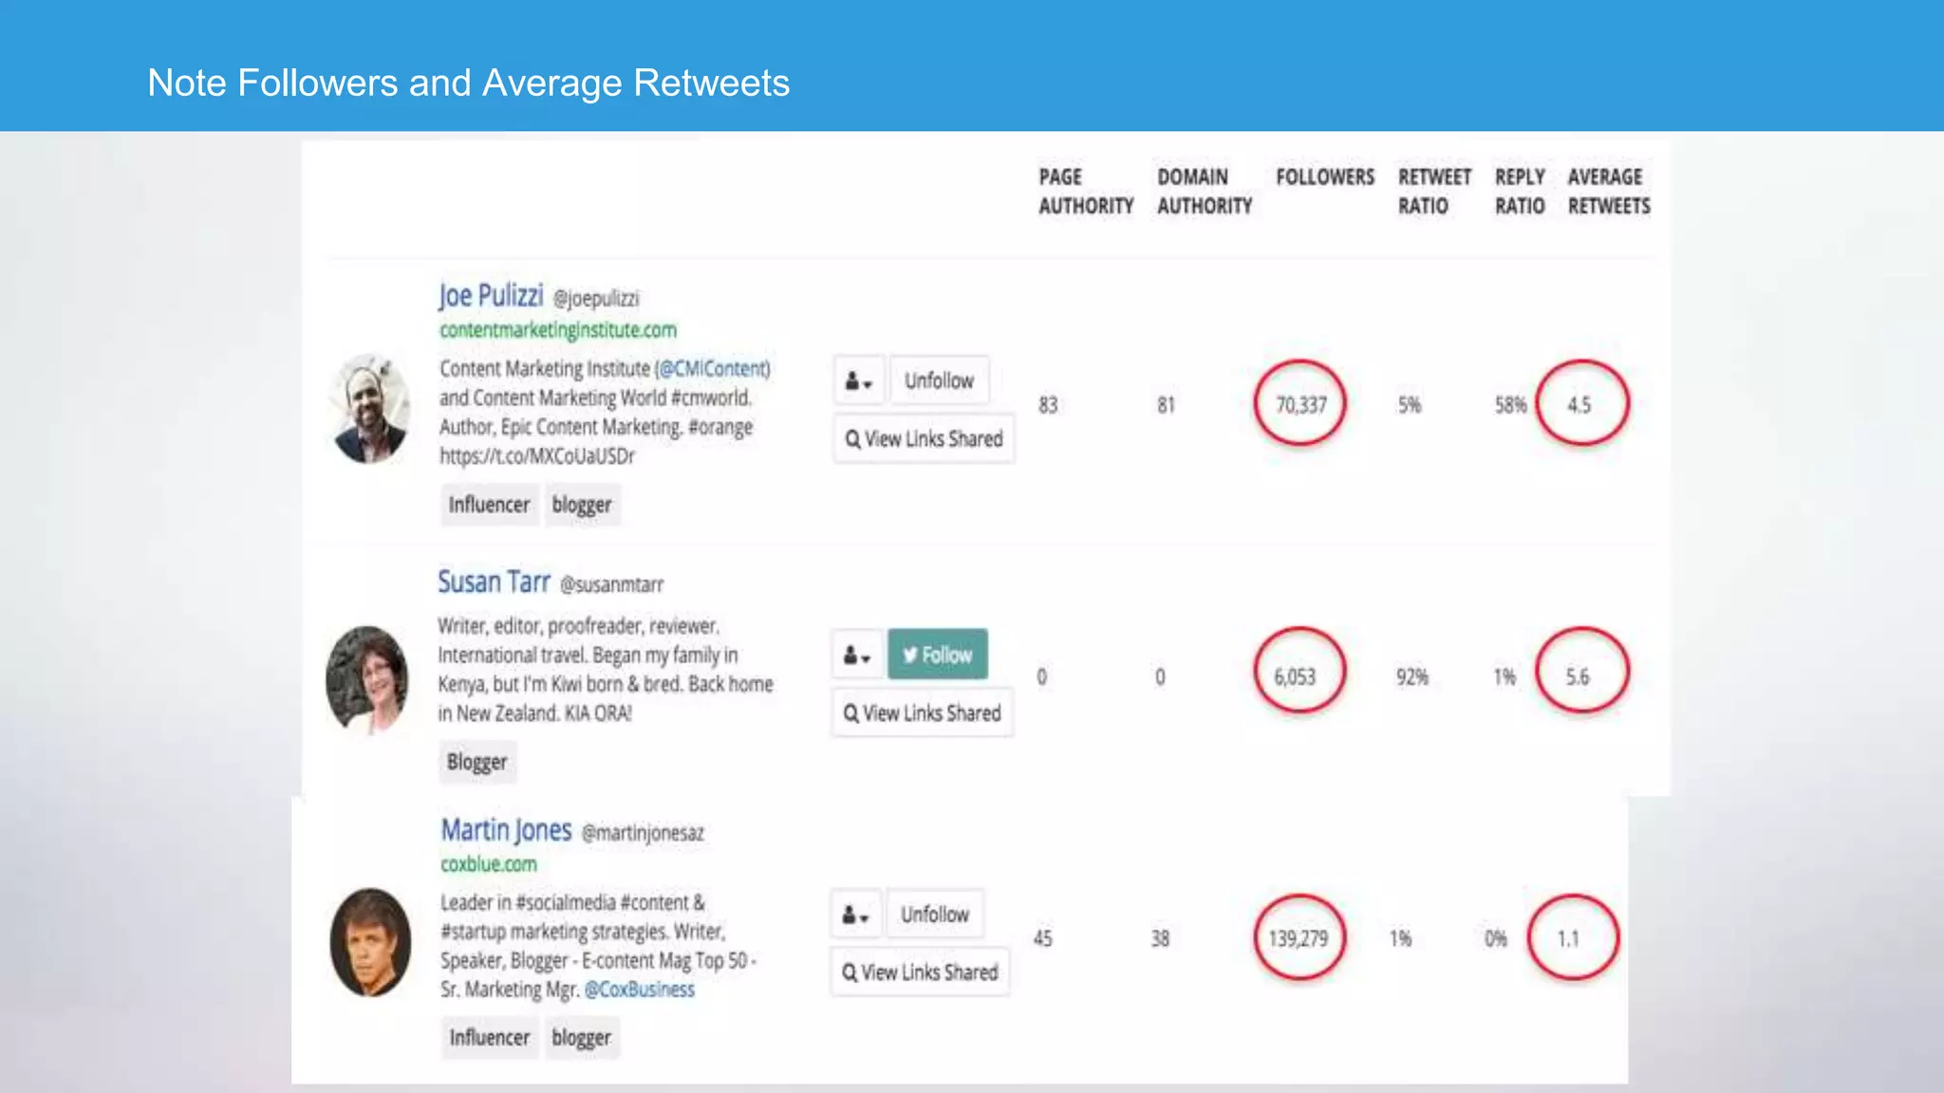Follow Susan Tarr on Twitter
1944x1093 pixels.
[937, 655]
